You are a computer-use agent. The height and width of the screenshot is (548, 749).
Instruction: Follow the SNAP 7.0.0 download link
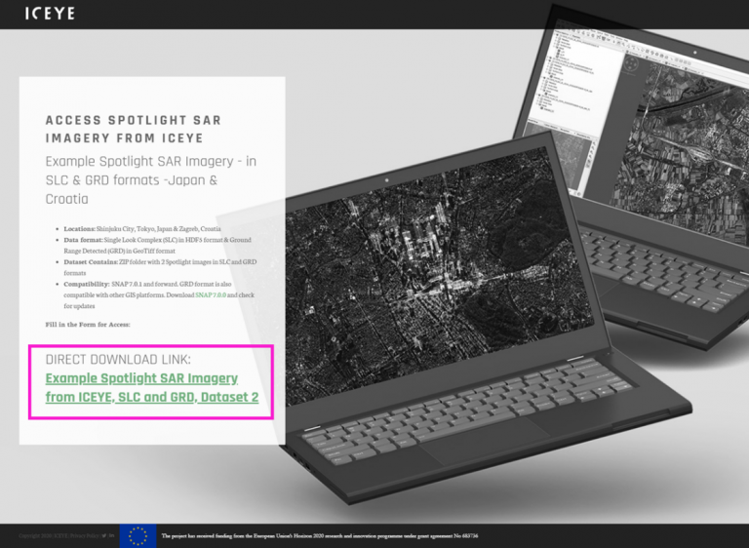(211, 294)
